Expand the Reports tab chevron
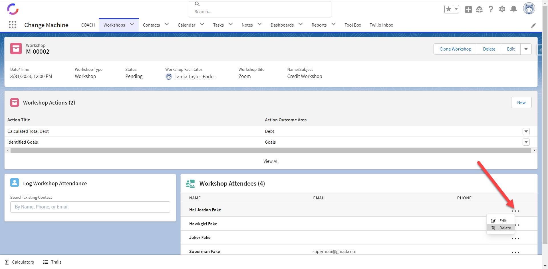 coord(333,24)
